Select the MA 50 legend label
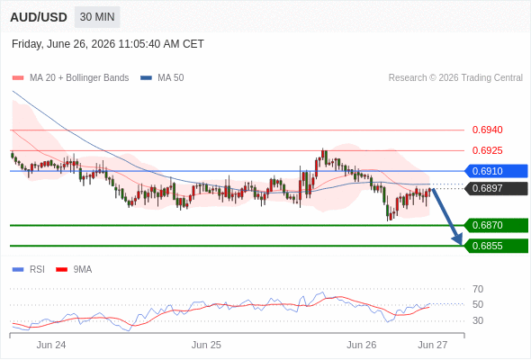The width and height of the screenshot is (531, 360). pyautogui.click(x=171, y=78)
